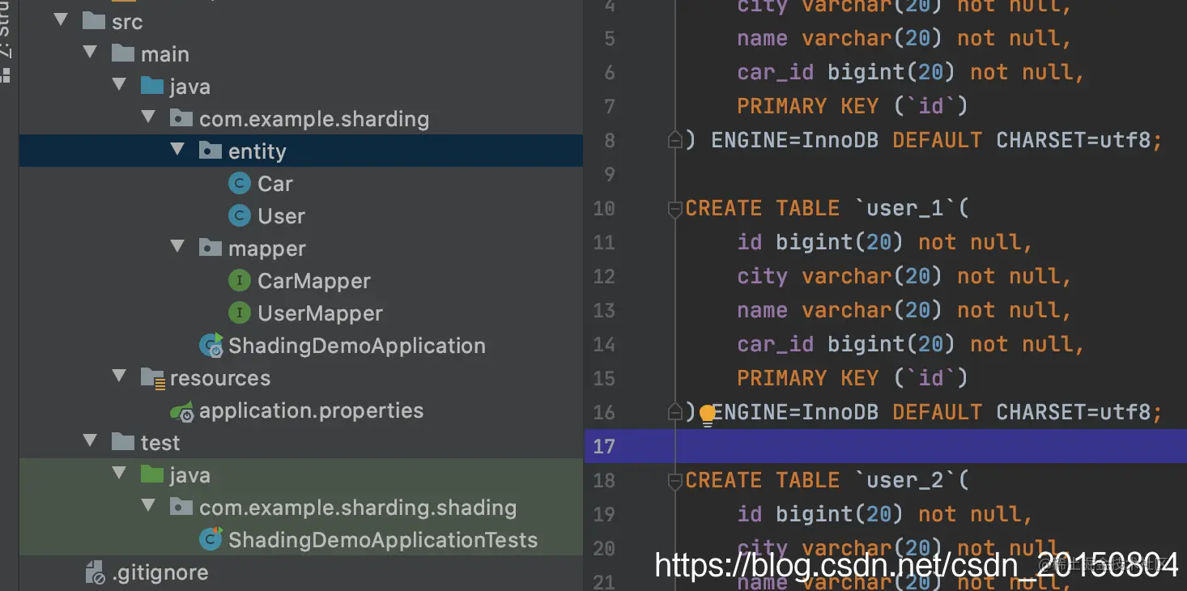Select the mapper package label
Image resolution: width=1187 pixels, height=591 pixels.
pos(267,249)
